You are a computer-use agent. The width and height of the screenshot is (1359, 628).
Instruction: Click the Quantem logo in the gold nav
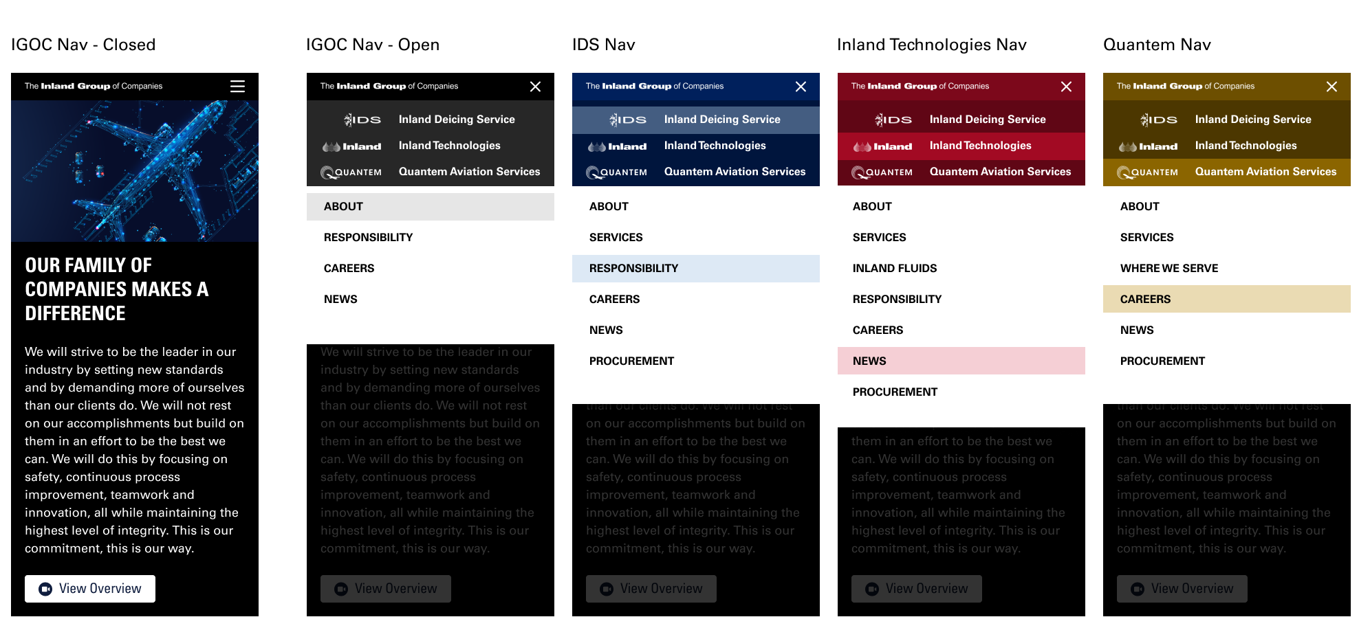1147,172
